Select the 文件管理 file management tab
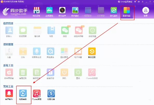This screenshot has width=154, height=105. coord(101,12)
